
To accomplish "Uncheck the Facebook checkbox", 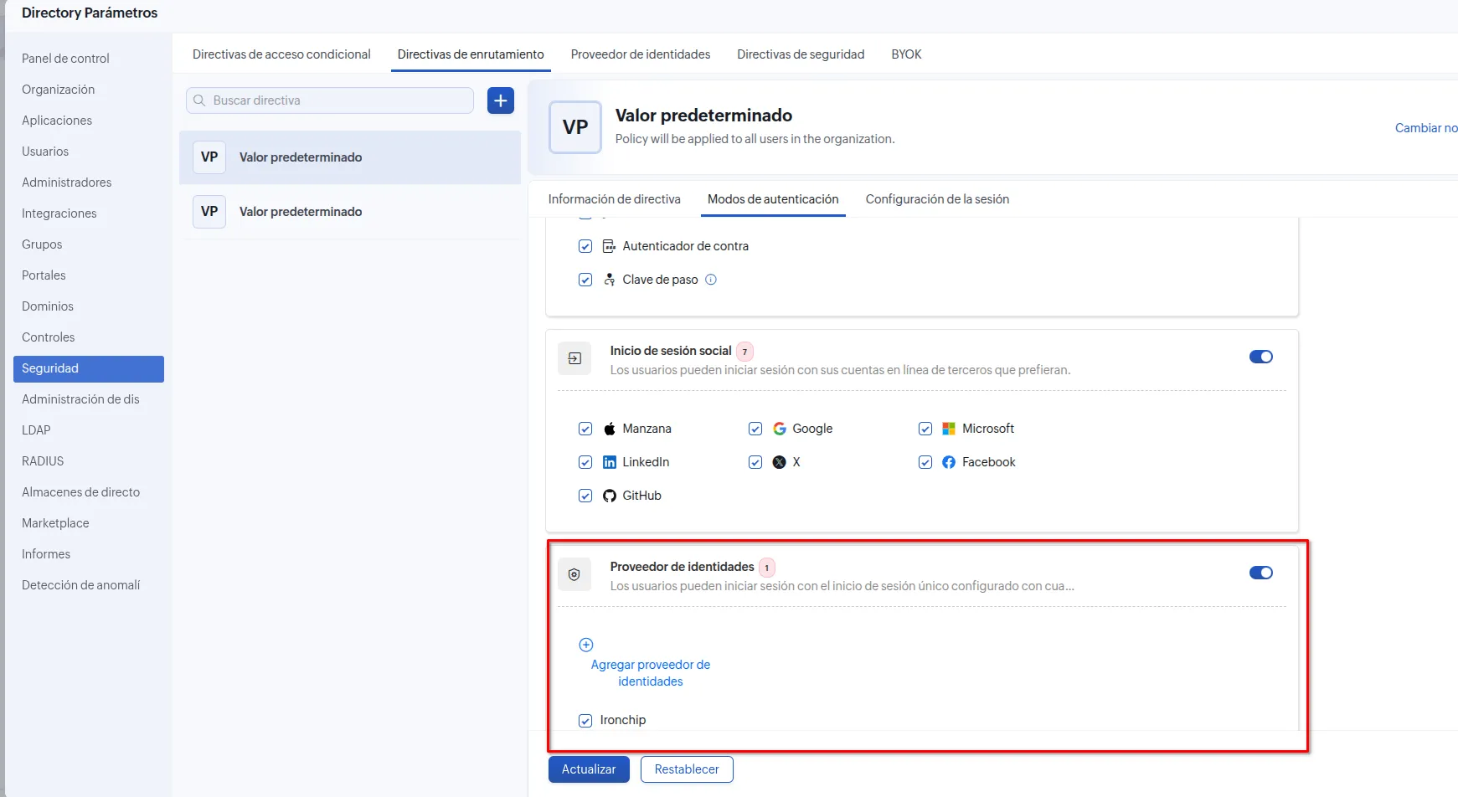I will (925, 462).
